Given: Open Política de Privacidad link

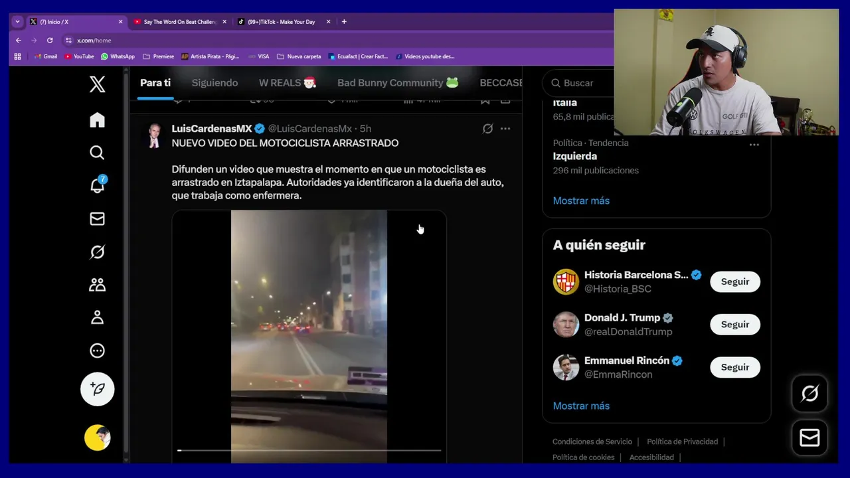Looking at the screenshot, I should pos(683,441).
